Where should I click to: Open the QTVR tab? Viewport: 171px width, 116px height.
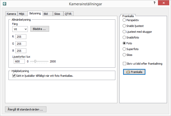tap(68, 14)
